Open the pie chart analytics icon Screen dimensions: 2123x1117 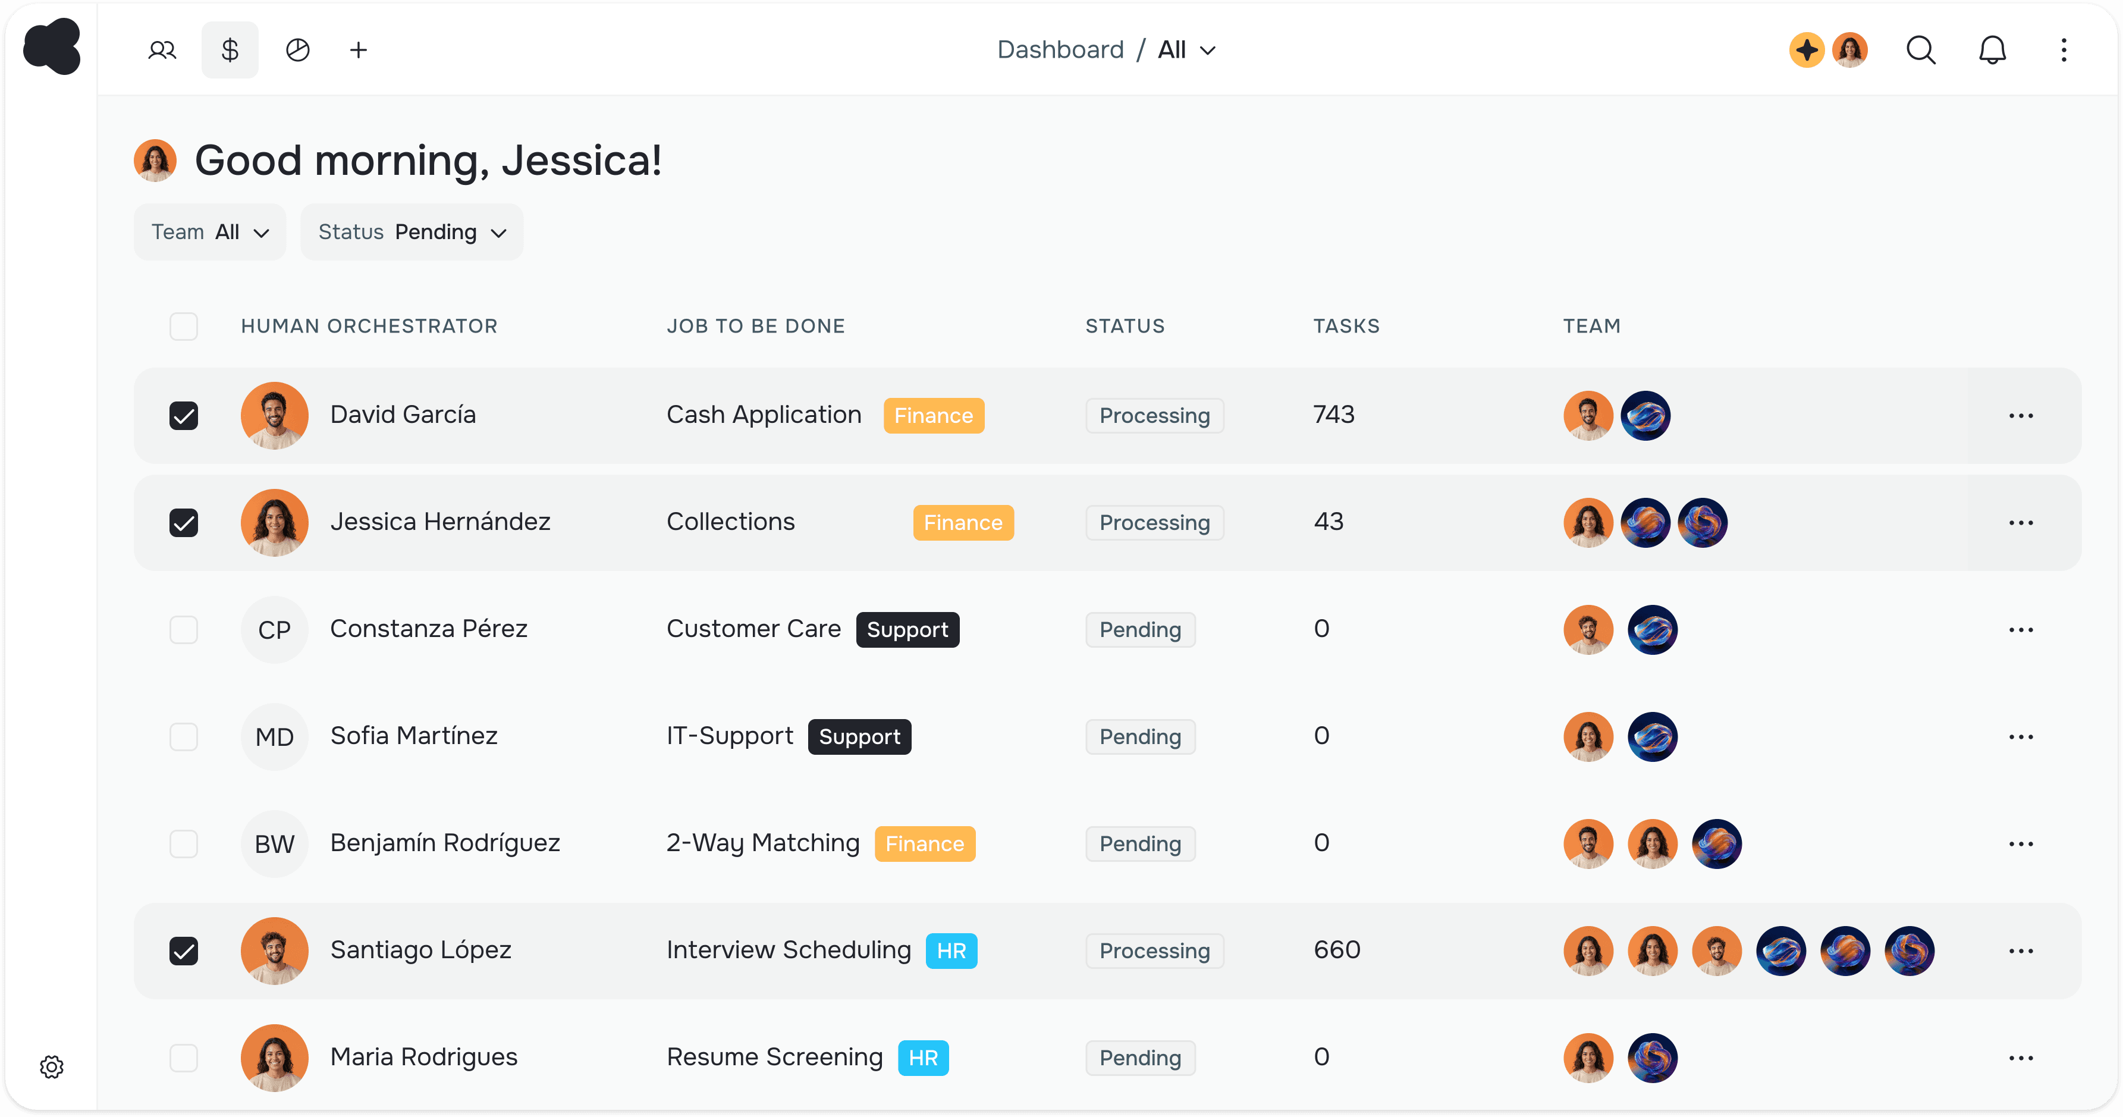[x=297, y=51]
